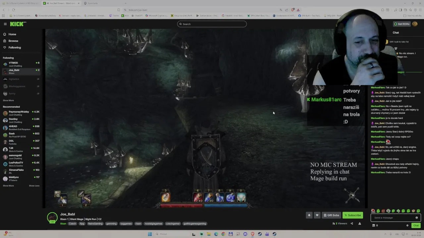The height and width of the screenshot is (238, 424).
Task: Open TJR recommended channel
Action: tap(21, 149)
